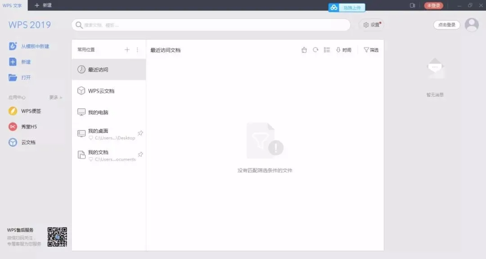
Task: Click the clear records bucket icon
Action: coord(304,50)
